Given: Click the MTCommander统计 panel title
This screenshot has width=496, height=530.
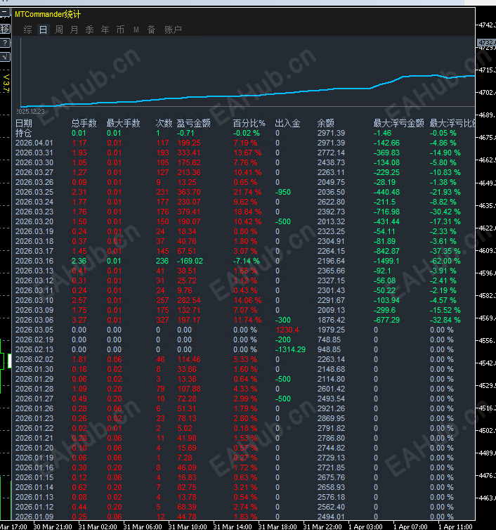Looking at the screenshot, I should [x=48, y=14].
